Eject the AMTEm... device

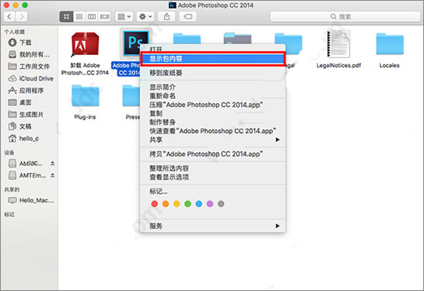[52, 175]
